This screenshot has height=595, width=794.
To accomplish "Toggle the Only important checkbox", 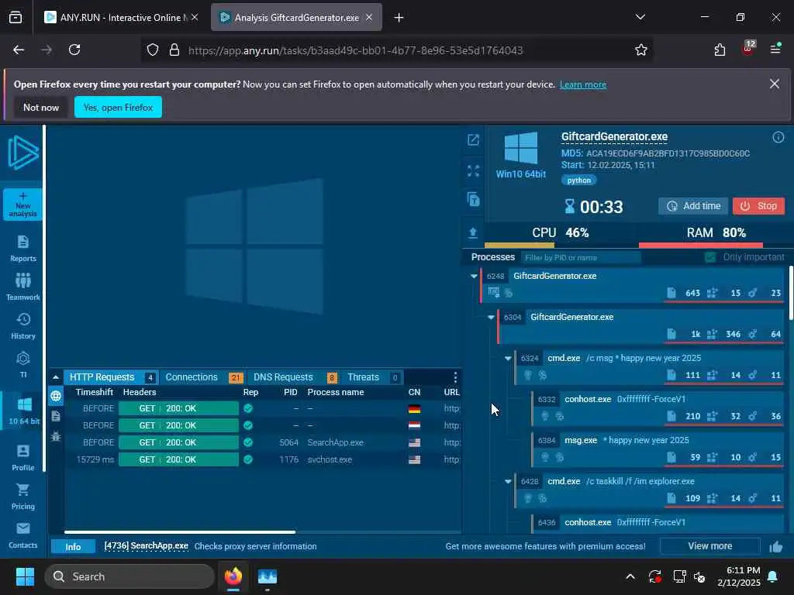I will coord(710,257).
